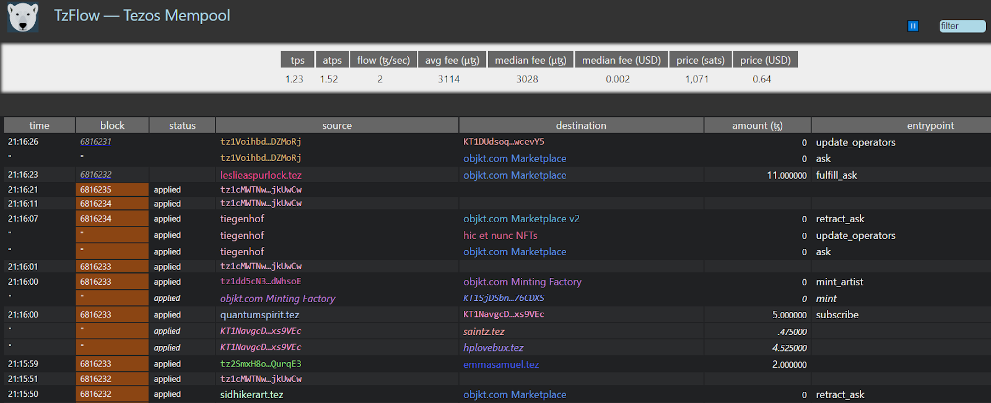This screenshot has height=403, width=991.
Task: Select the median fee (μꜩ) stats header
Action: click(531, 60)
